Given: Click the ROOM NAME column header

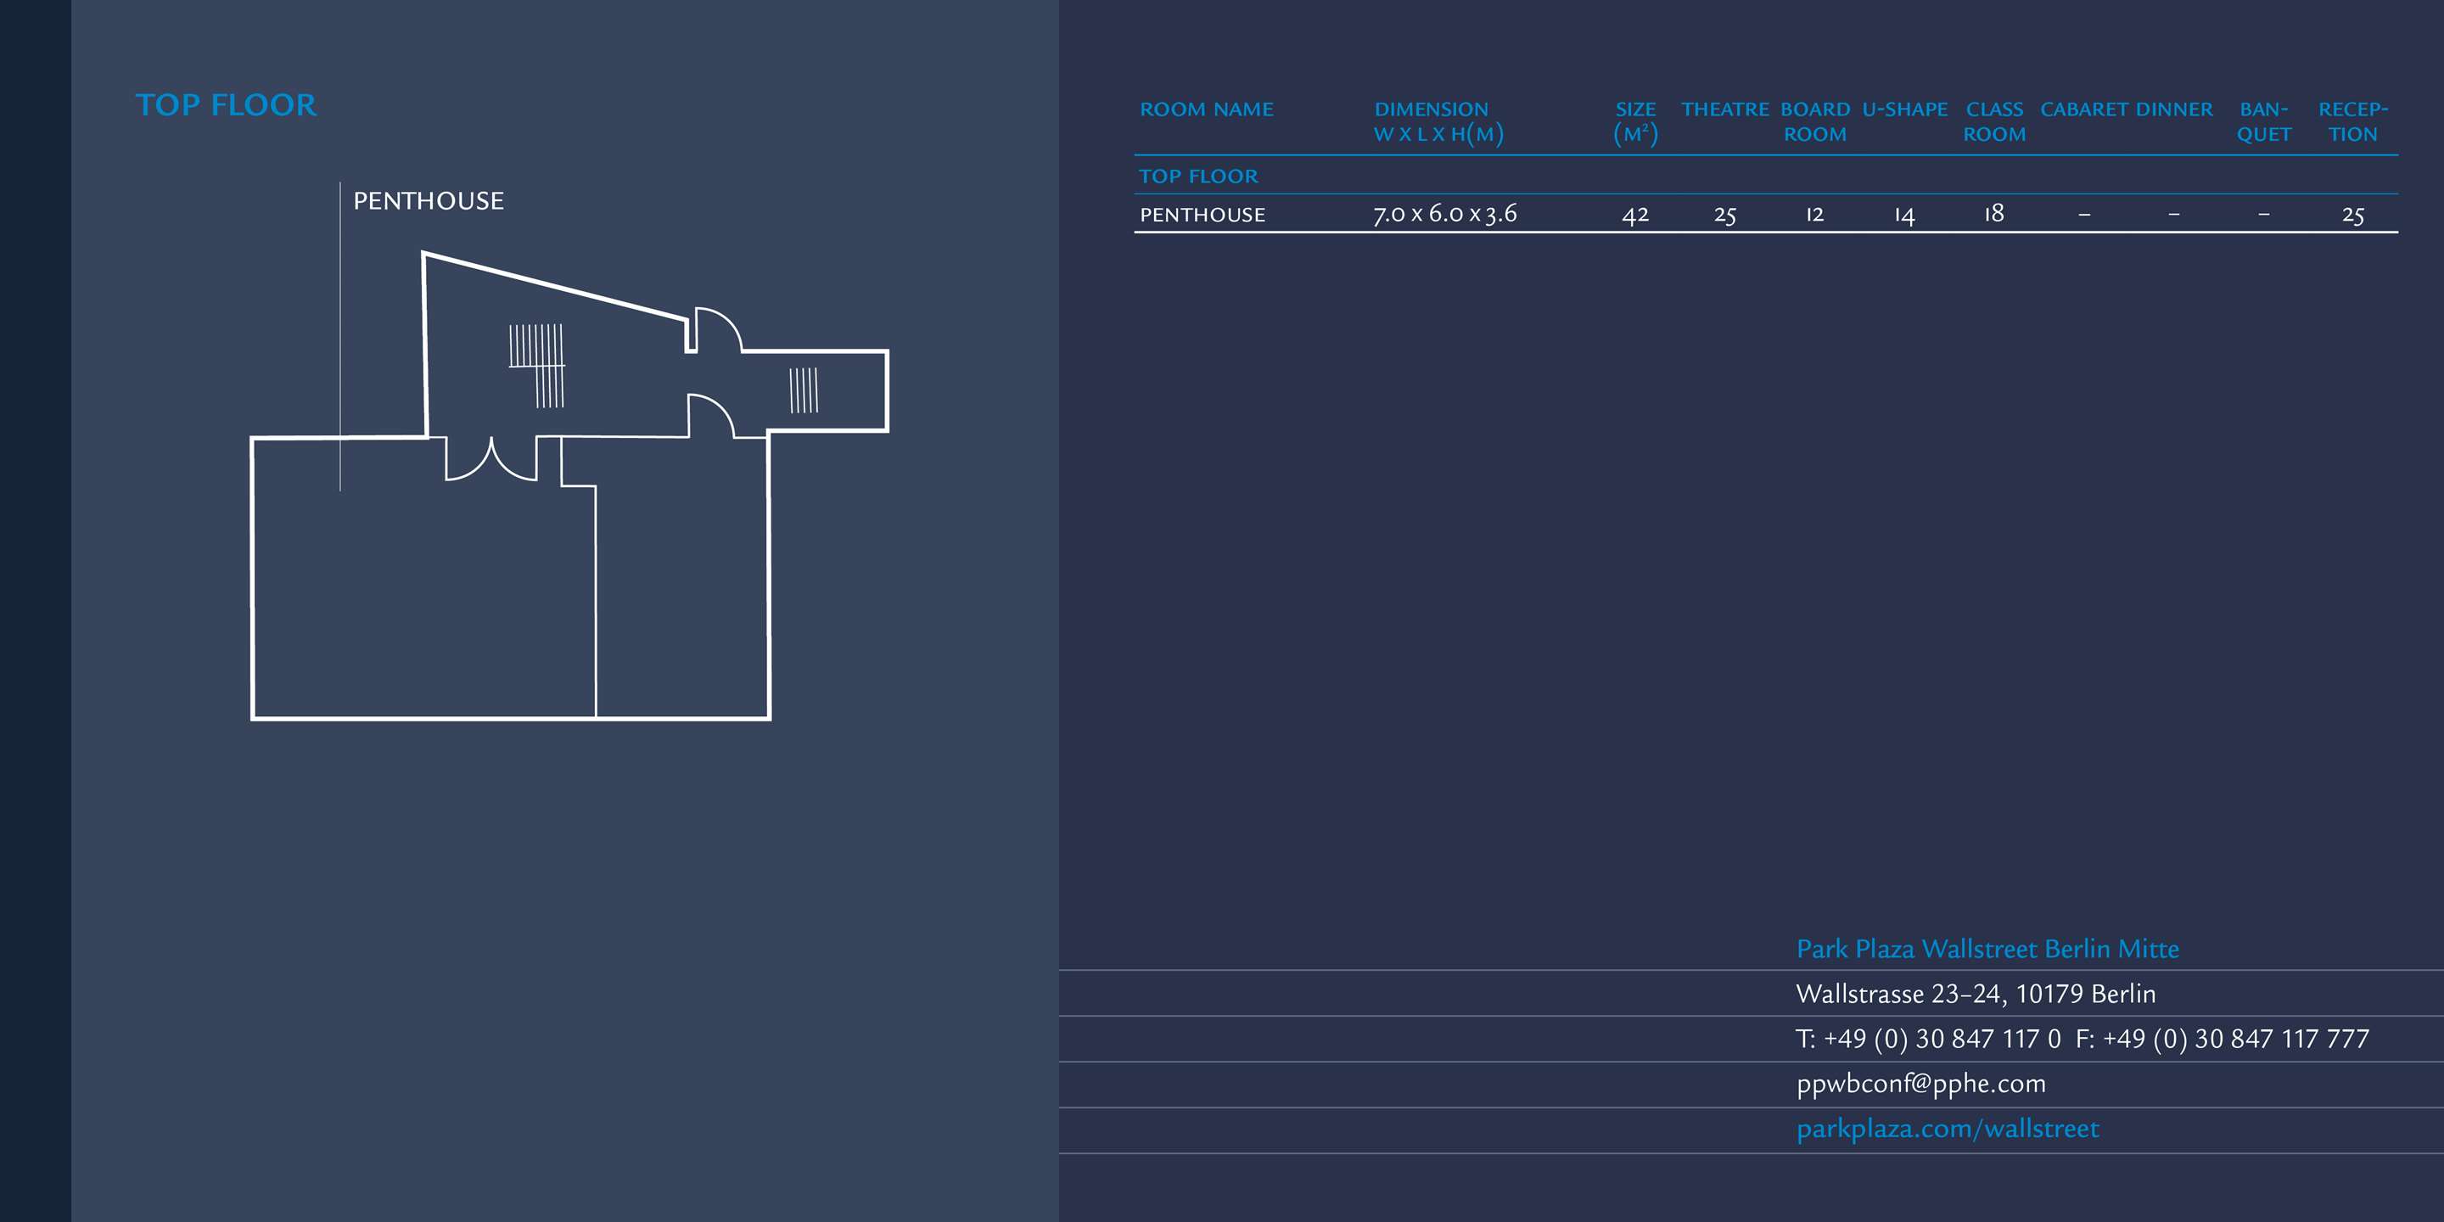Looking at the screenshot, I should coord(1206,109).
